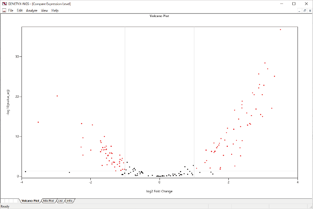Click the topmost red point in the plot
The width and height of the screenshot is (313, 209).
tap(280, 30)
